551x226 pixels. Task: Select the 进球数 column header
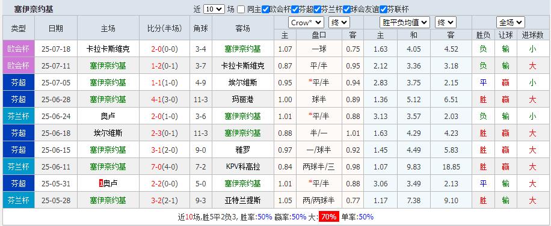(x=532, y=35)
